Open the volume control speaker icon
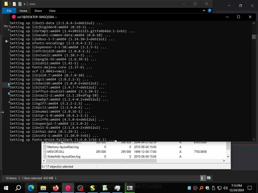This screenshot has width=258, height=193. click(x=225, y=188)
